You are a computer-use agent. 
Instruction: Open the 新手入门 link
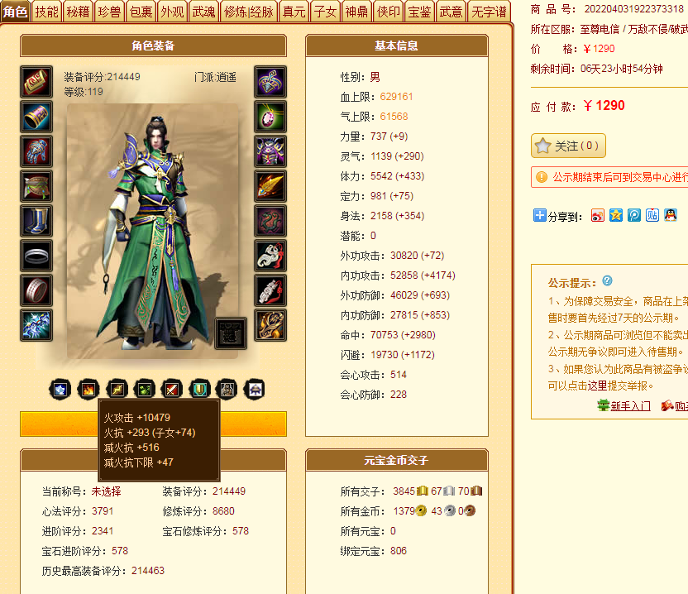coord(630,405)
